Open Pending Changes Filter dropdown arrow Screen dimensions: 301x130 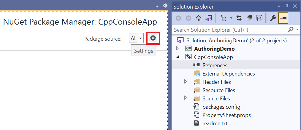(231, 18)
